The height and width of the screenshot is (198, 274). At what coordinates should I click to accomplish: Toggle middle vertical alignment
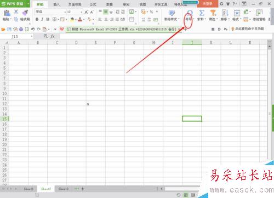(x=106, y=12)
